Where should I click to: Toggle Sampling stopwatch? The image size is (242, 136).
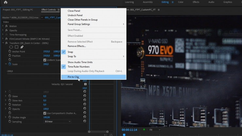pos(10,122)
